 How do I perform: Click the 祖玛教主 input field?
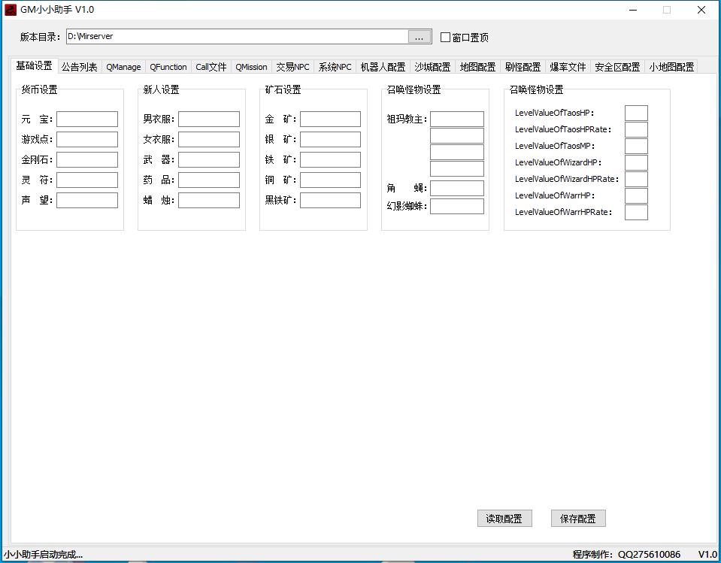click(457, 118)
